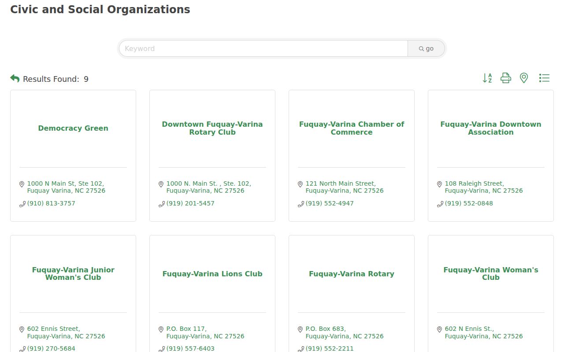Click the Civic and Social Organizations heading

[x=100, y=10]
